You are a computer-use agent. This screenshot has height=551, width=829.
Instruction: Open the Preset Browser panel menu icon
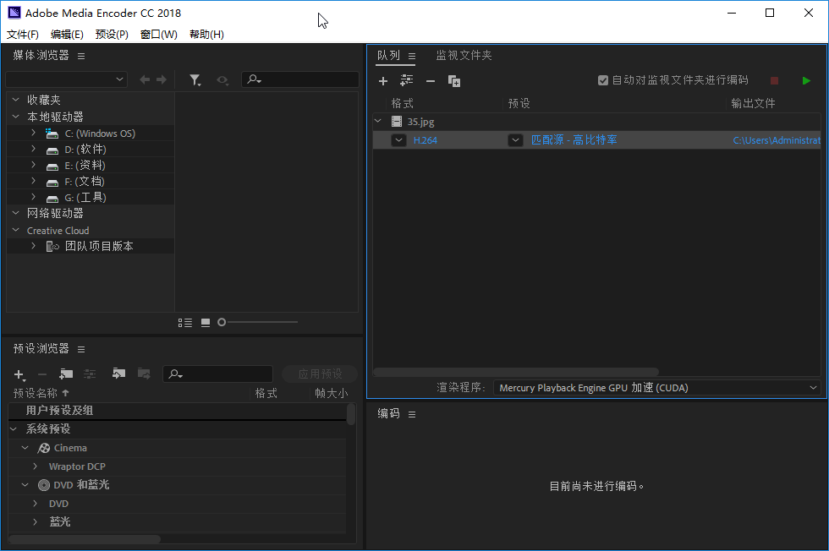coord(81,349)
